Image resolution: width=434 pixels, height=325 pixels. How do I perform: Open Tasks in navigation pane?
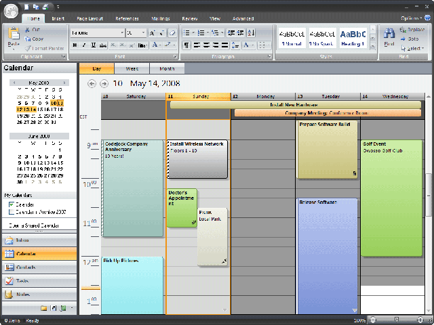point(39,281)
